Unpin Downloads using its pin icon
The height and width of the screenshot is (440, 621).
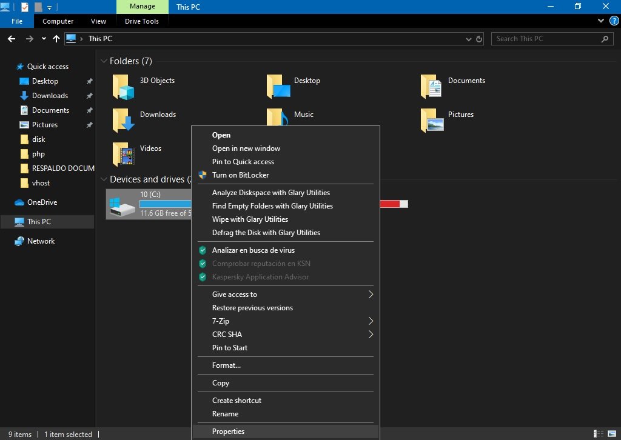coord(90,96)
